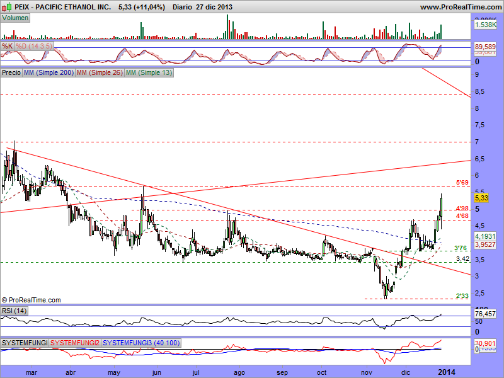Select the 4'98 resistance level label
Screen dimensions: 504x378
462,209
